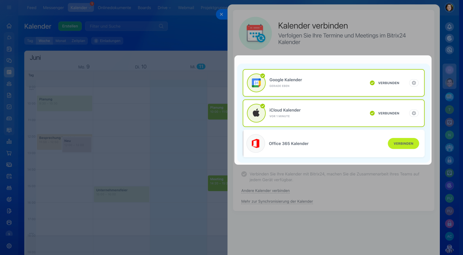Open Andere Kalender verbinden link

pyautogui.click(x=265, y=191)
